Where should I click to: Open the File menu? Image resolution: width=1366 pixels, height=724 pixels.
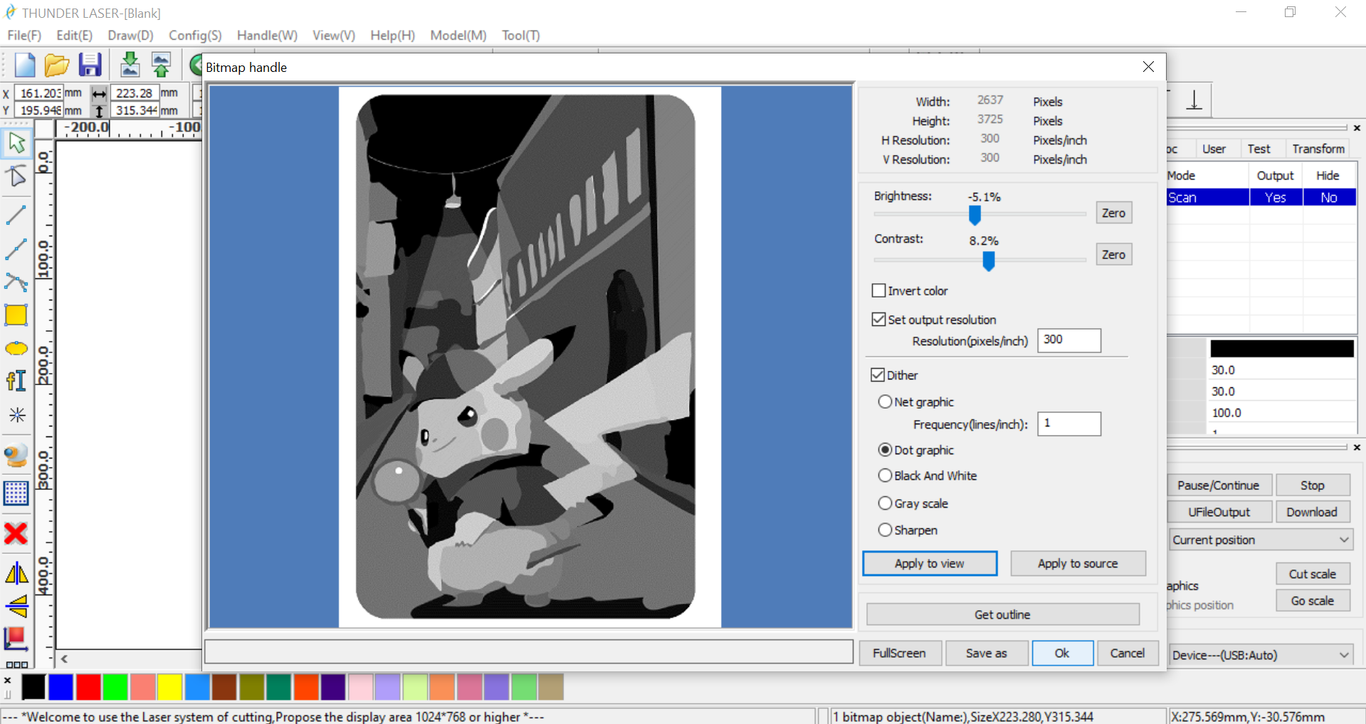click(24, 36)
